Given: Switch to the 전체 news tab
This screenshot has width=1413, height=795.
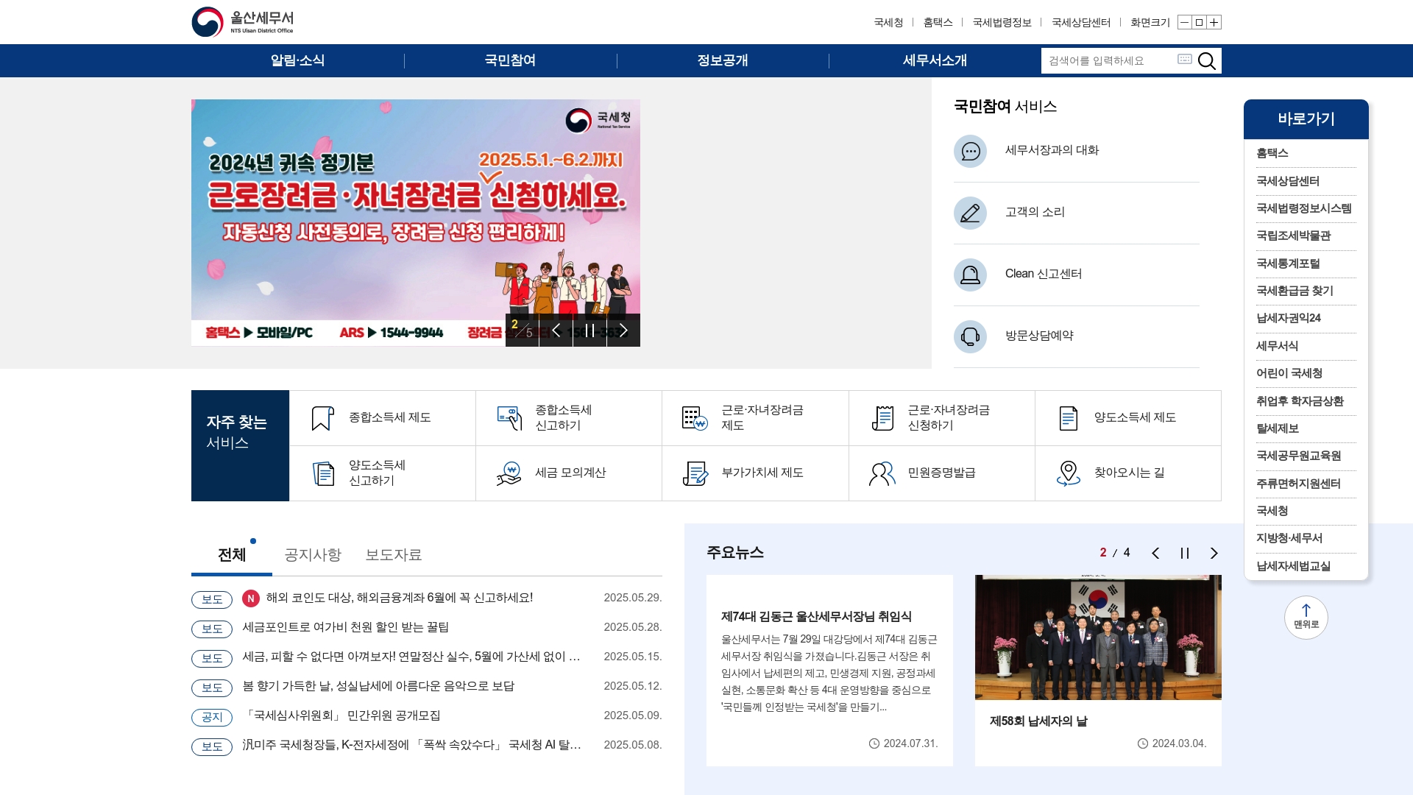Looking at the screenshot, I should pos(232,555).
